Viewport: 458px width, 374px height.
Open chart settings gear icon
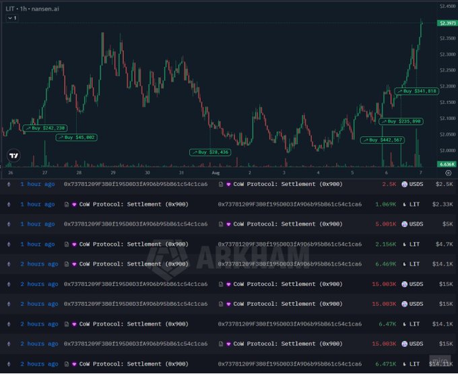pyautogui.click(x=448, y=173)
